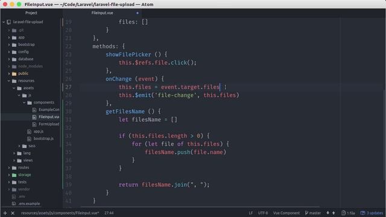
Task: Expand the lang folder chevron
Action: point(14,153)
